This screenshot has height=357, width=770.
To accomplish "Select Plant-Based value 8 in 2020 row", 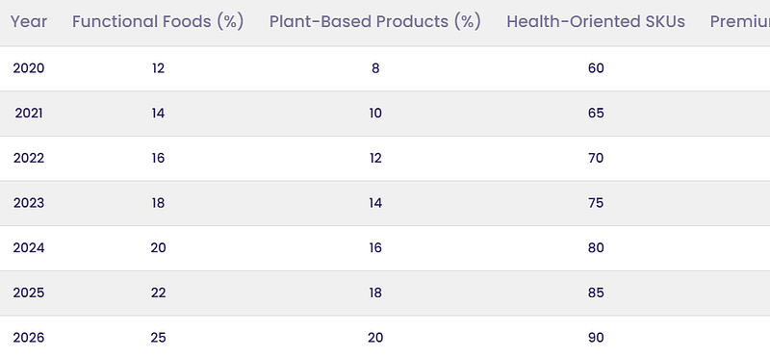I will pyautogui.click(x=375, y=68).
